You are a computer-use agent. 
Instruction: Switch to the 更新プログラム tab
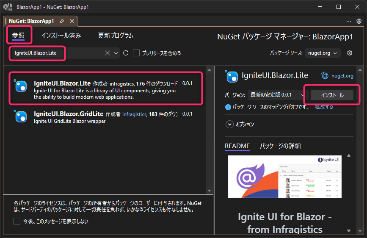pyautogui.click(x=116, y=36)
